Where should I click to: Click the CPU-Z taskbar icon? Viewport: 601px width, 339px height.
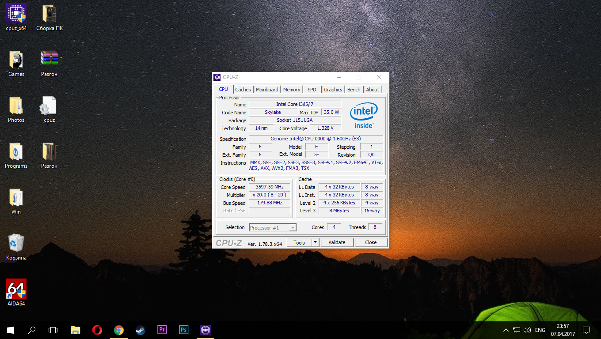coord(205,330)
